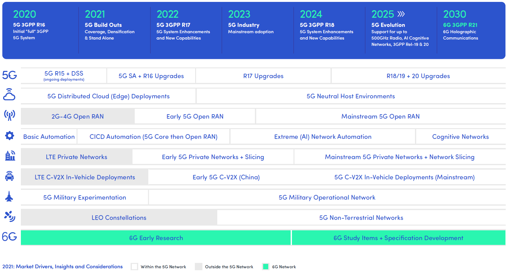This screenshot has height=274, width=507.
Task: Select the military jet icon
Action: [9, 196]
